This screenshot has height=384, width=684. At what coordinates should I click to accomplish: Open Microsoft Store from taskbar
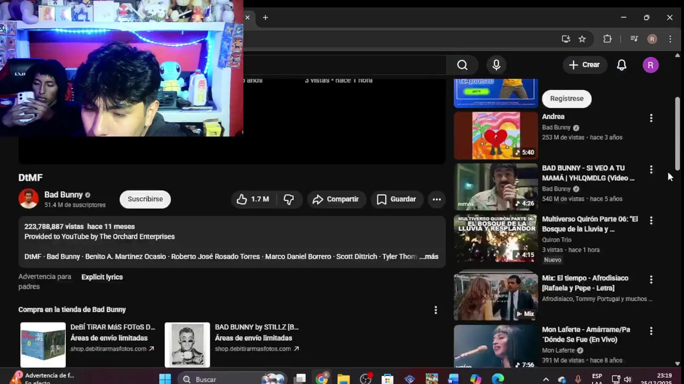pos(388,379)
